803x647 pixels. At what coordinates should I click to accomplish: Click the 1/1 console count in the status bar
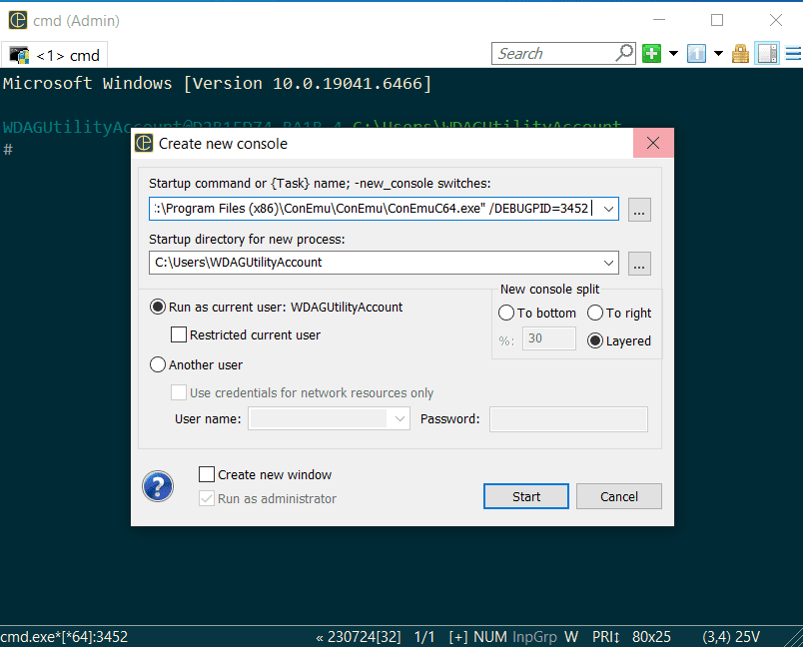point(424,637)
